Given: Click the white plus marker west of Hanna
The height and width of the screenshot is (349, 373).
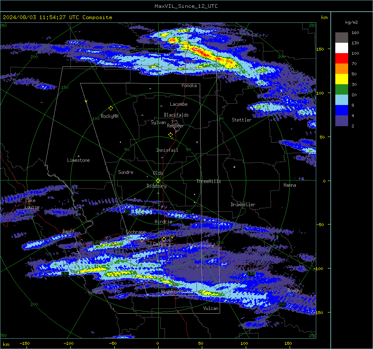Looking at the screenshot, I should click(234, 167).
